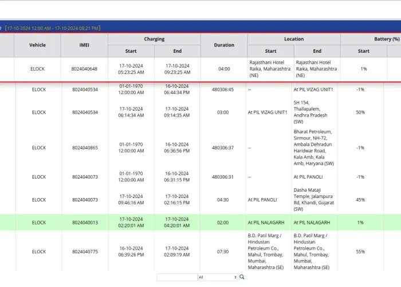Click 'SH 154, Thallapalem' location cell
This screenshot has height=287, width=401.
317,112
